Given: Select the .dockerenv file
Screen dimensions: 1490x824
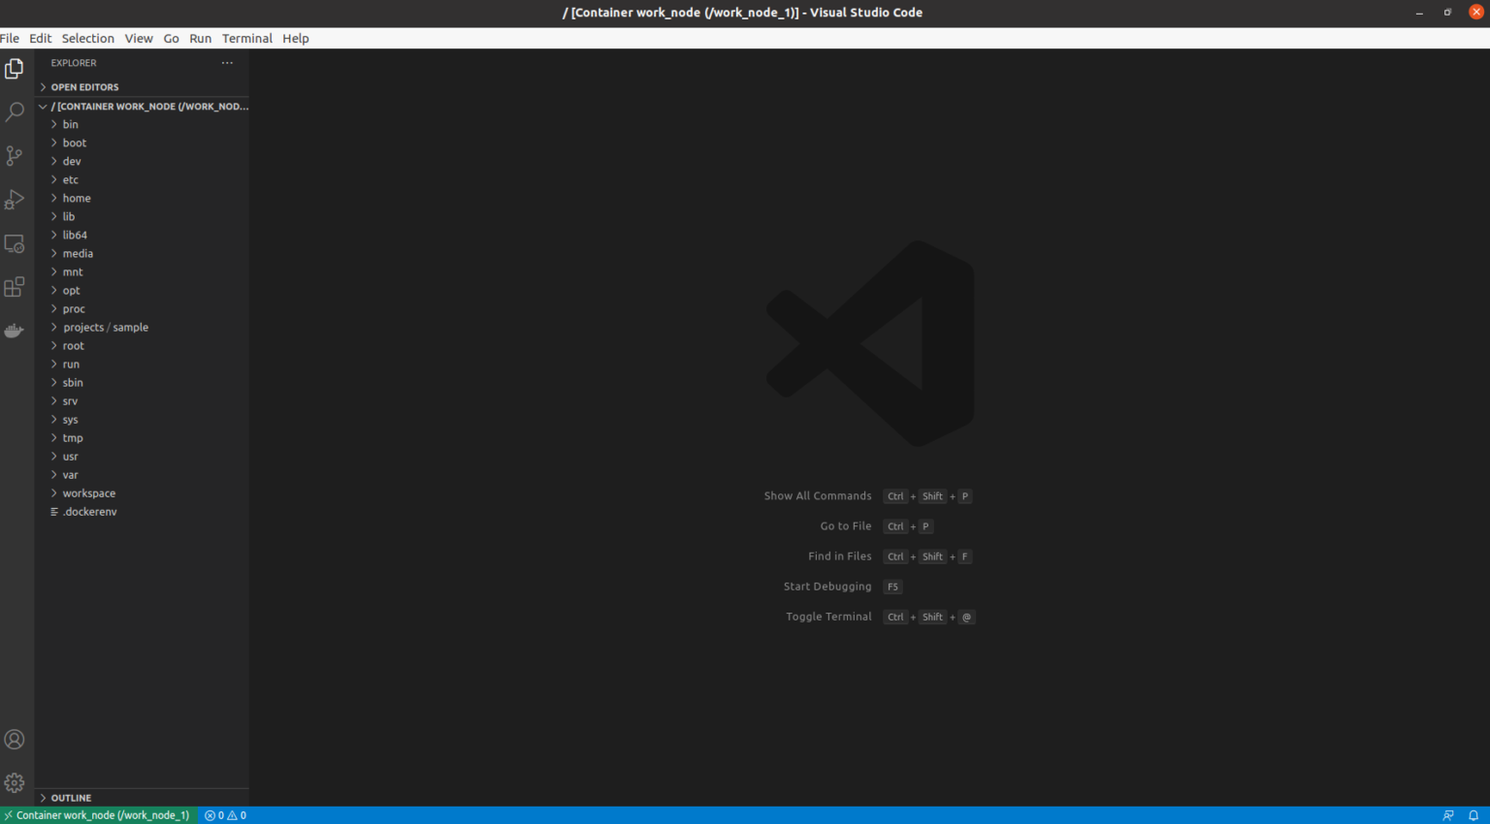Looking at the screenshot, I should pos(89,511).
